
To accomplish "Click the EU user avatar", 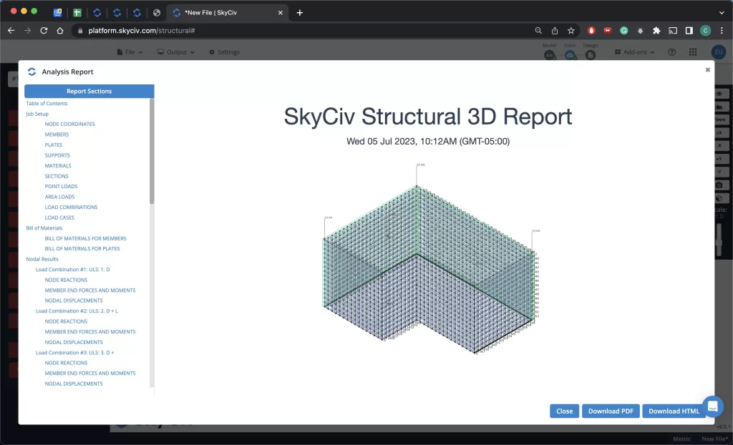I will pyautogui.click(x=718, y=52).
